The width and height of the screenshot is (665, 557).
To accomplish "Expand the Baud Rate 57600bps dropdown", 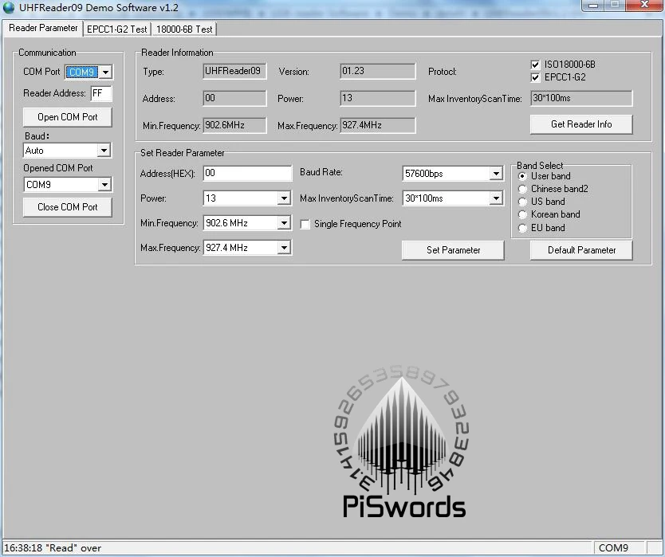I will (x=496, y=174).
